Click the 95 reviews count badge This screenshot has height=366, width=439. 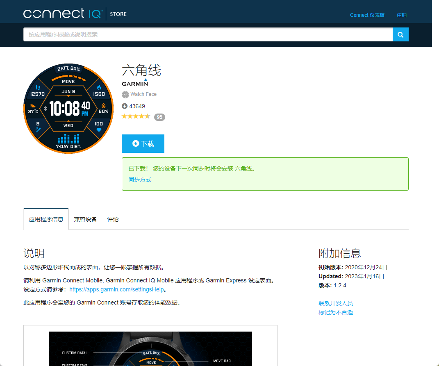159,117
